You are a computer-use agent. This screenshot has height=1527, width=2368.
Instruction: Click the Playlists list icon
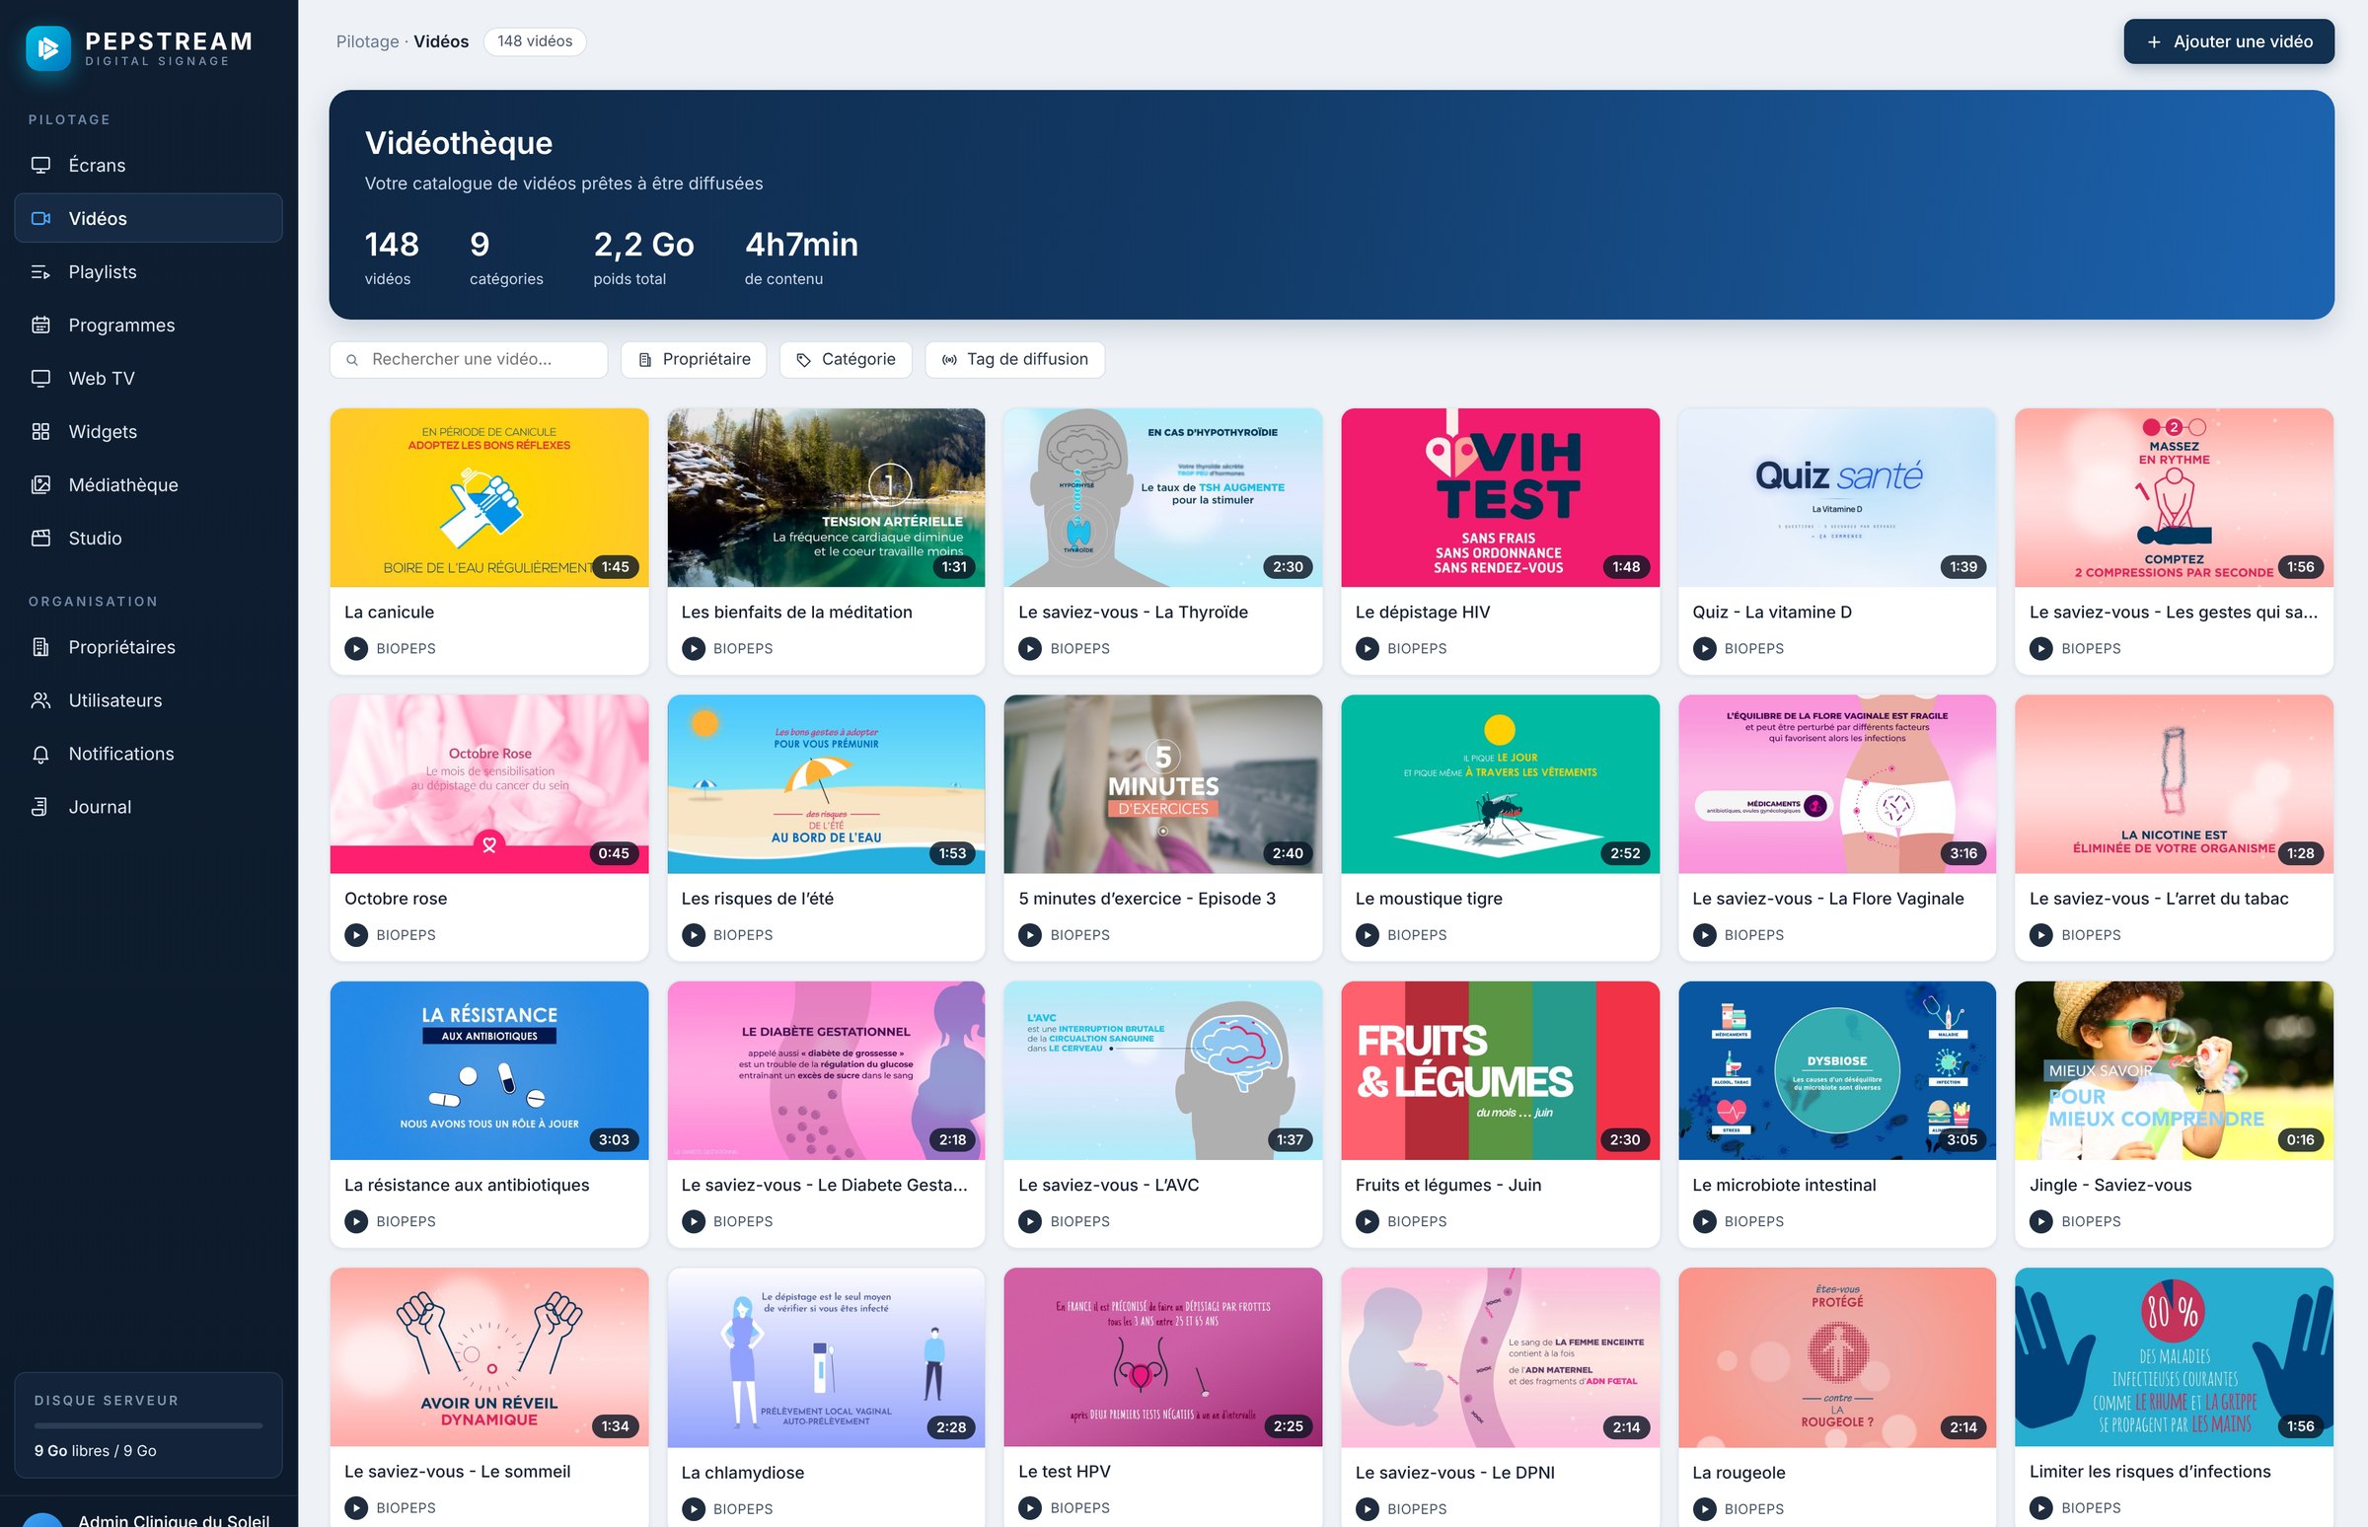40,271
